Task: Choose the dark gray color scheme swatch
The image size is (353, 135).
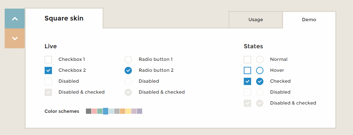Action: click(89, 111)
